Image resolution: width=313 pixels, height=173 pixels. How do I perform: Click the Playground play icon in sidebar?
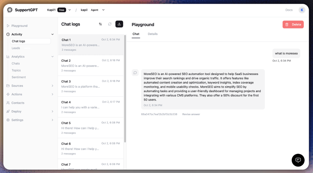click(x=8, y=26)
